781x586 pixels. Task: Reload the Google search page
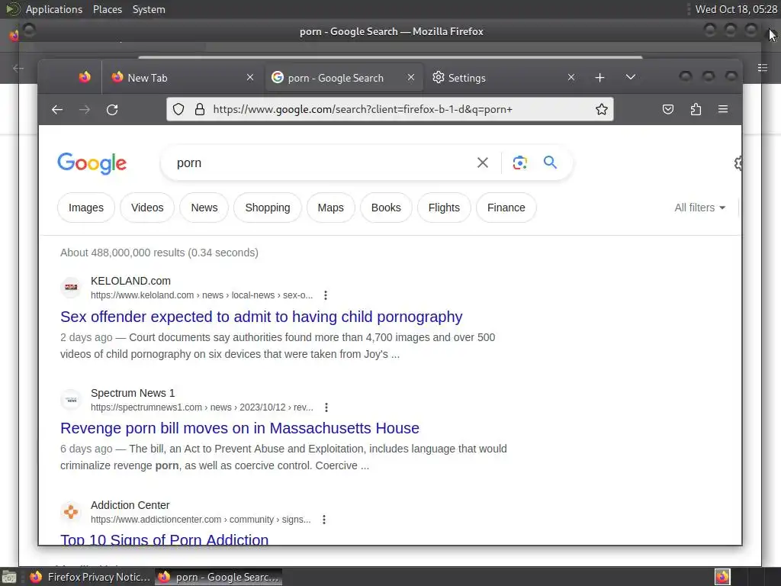tap(112, 110)
